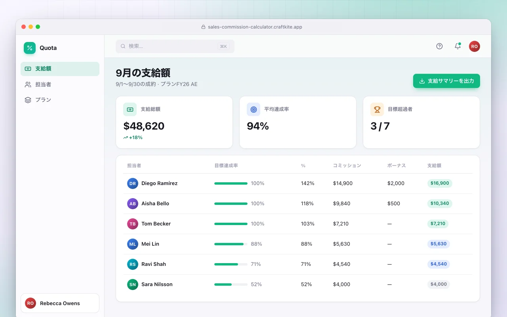
Task: Go to 担当者 in the sidebar
Action: [x=60, y=84]
